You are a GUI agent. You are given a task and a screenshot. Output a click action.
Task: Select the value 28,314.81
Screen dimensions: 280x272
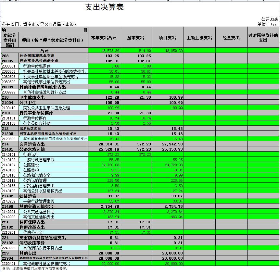pyautogui.click(x=109, y=144)
